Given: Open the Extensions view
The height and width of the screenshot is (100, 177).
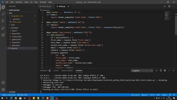Looking at the screenshot, I should click(x=3, y=35).
